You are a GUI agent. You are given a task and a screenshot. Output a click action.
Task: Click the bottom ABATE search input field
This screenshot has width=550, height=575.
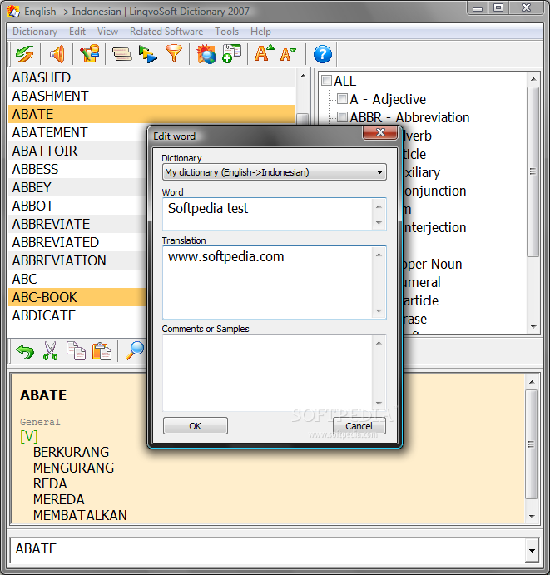268,550
